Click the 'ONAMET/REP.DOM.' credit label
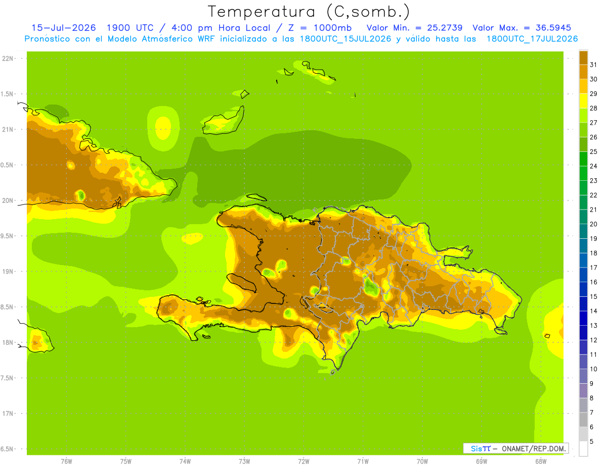 (534, 448)
